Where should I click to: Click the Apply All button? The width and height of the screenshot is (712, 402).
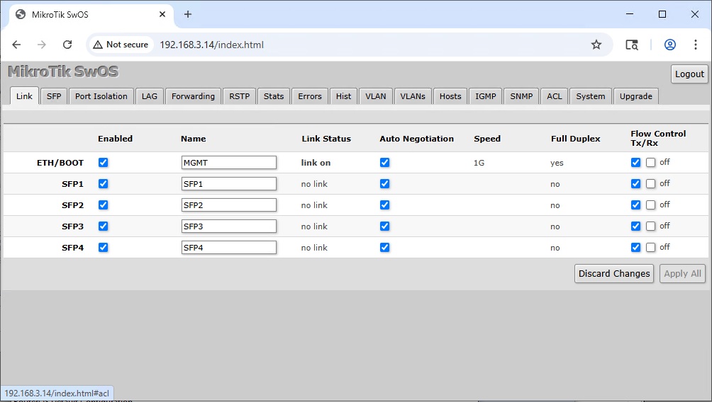[682, 274]
